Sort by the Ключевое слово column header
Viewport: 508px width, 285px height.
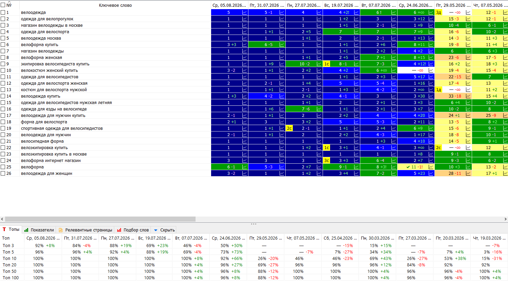pos(115,5)
